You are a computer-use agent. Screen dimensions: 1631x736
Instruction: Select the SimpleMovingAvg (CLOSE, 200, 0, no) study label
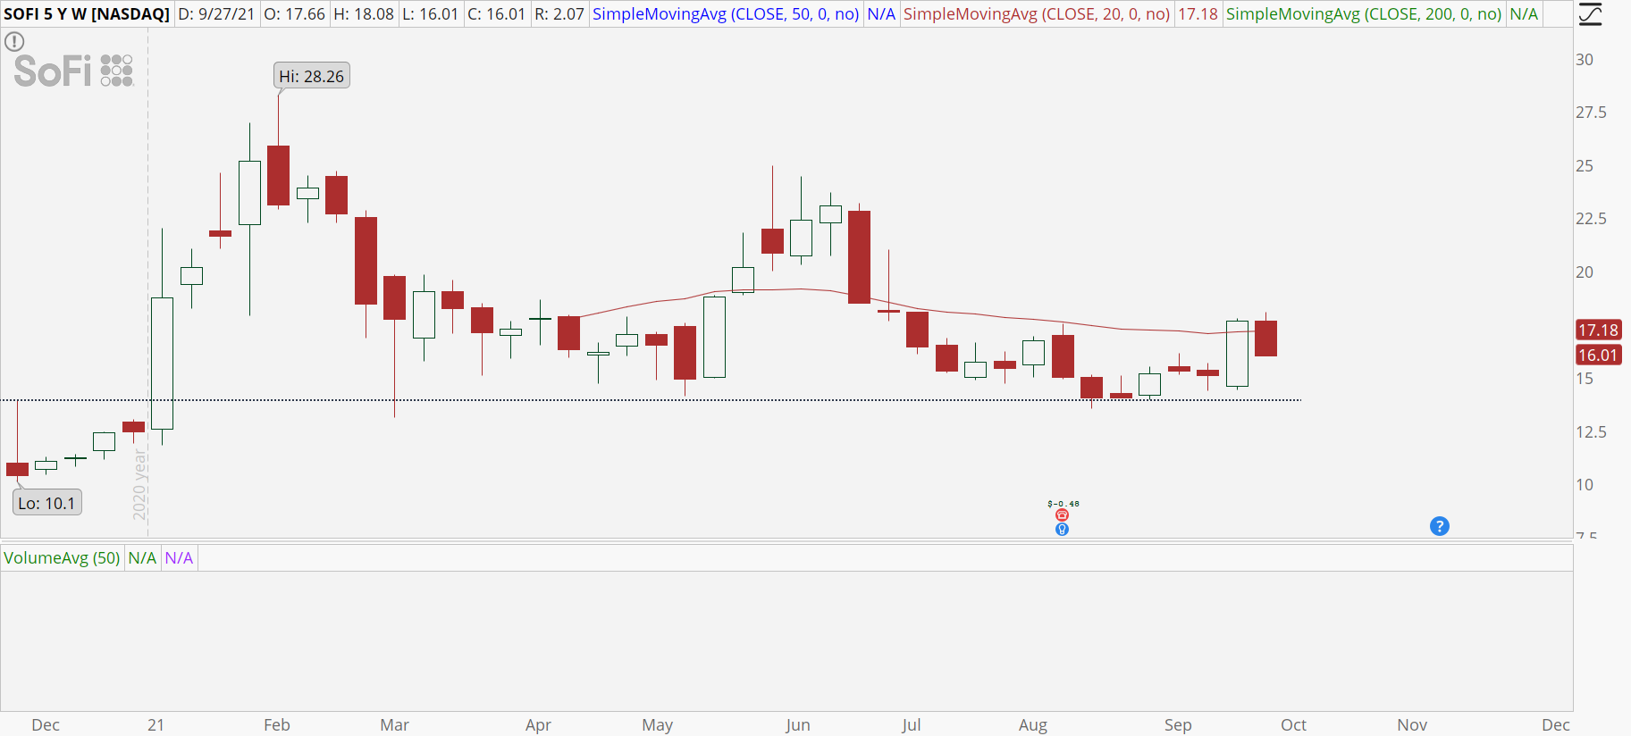pyautogui.click(x=1364, y=14)
